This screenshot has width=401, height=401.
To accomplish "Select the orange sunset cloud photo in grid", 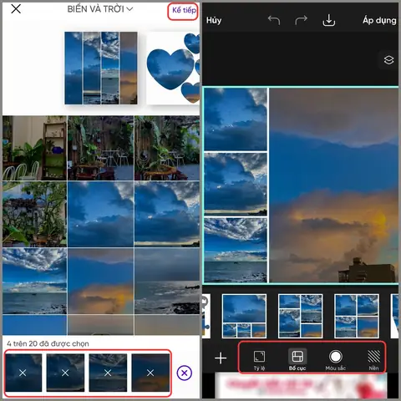I will (101, 281).
